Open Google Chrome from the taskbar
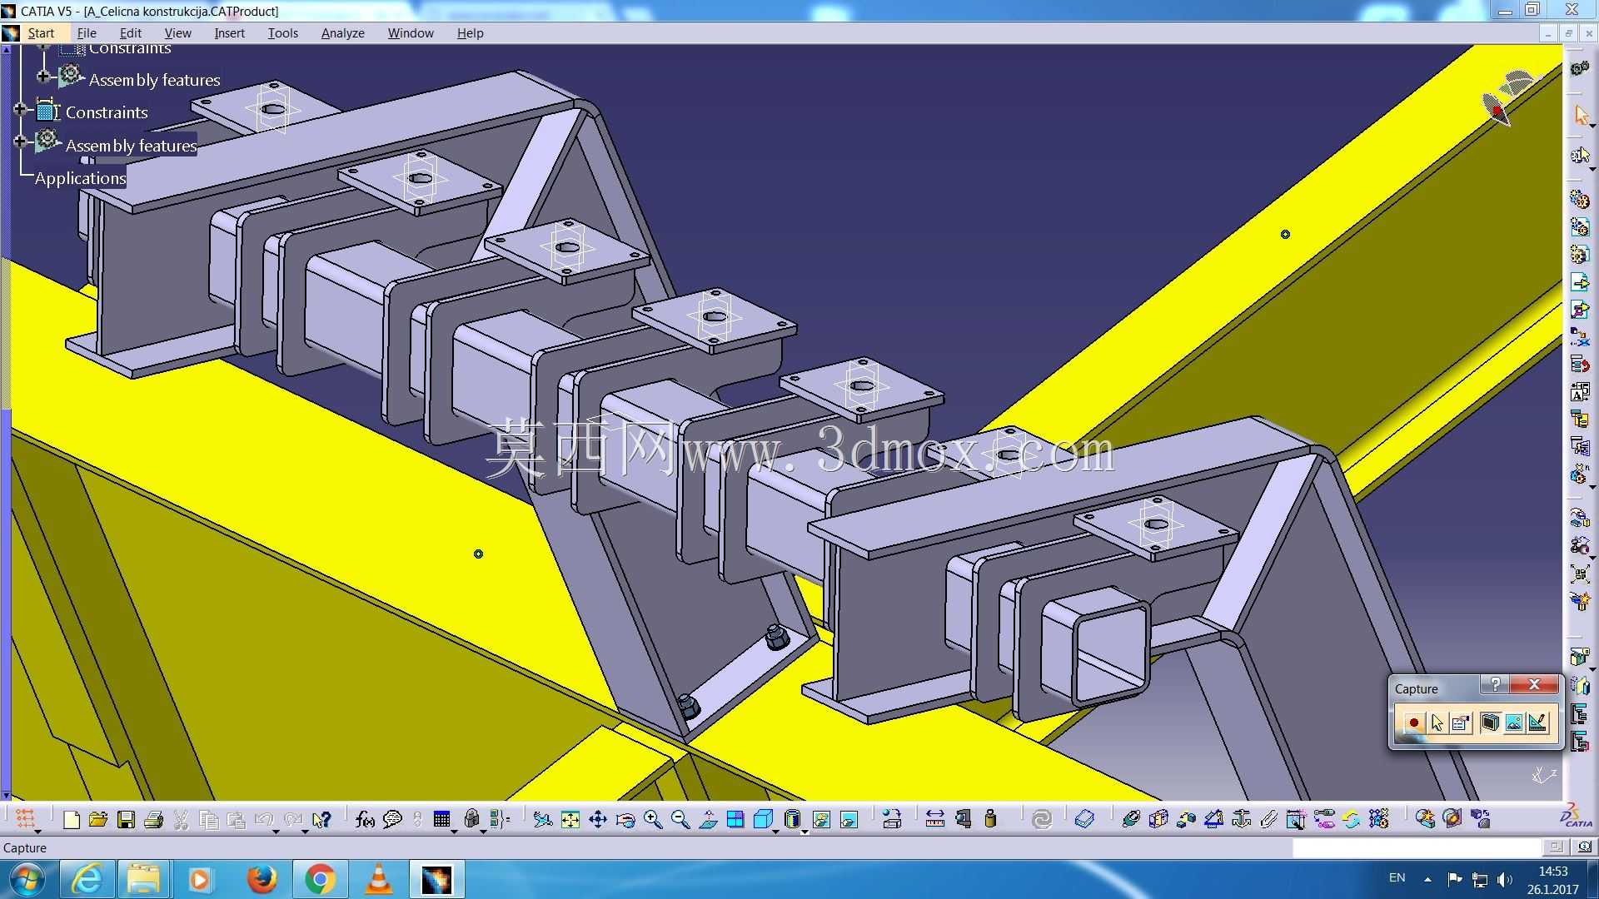The height and width of the screenshot is (899, 1599). click(x=320, y=880)
